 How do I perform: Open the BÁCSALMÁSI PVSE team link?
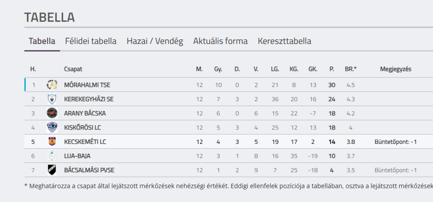tap(89, 170)
